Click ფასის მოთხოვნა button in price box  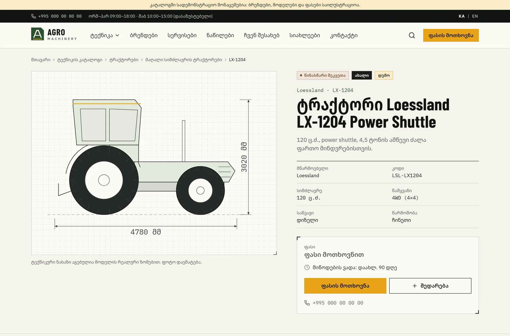pyautogui.click(x=345, y=286)
